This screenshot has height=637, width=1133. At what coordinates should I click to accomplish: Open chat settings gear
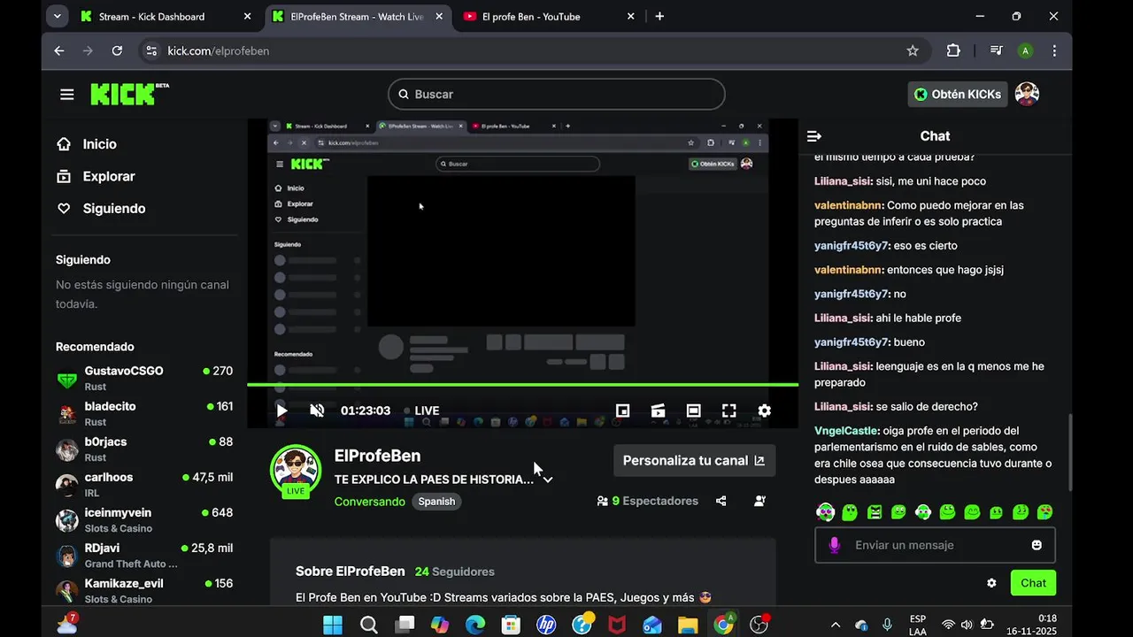991,583
